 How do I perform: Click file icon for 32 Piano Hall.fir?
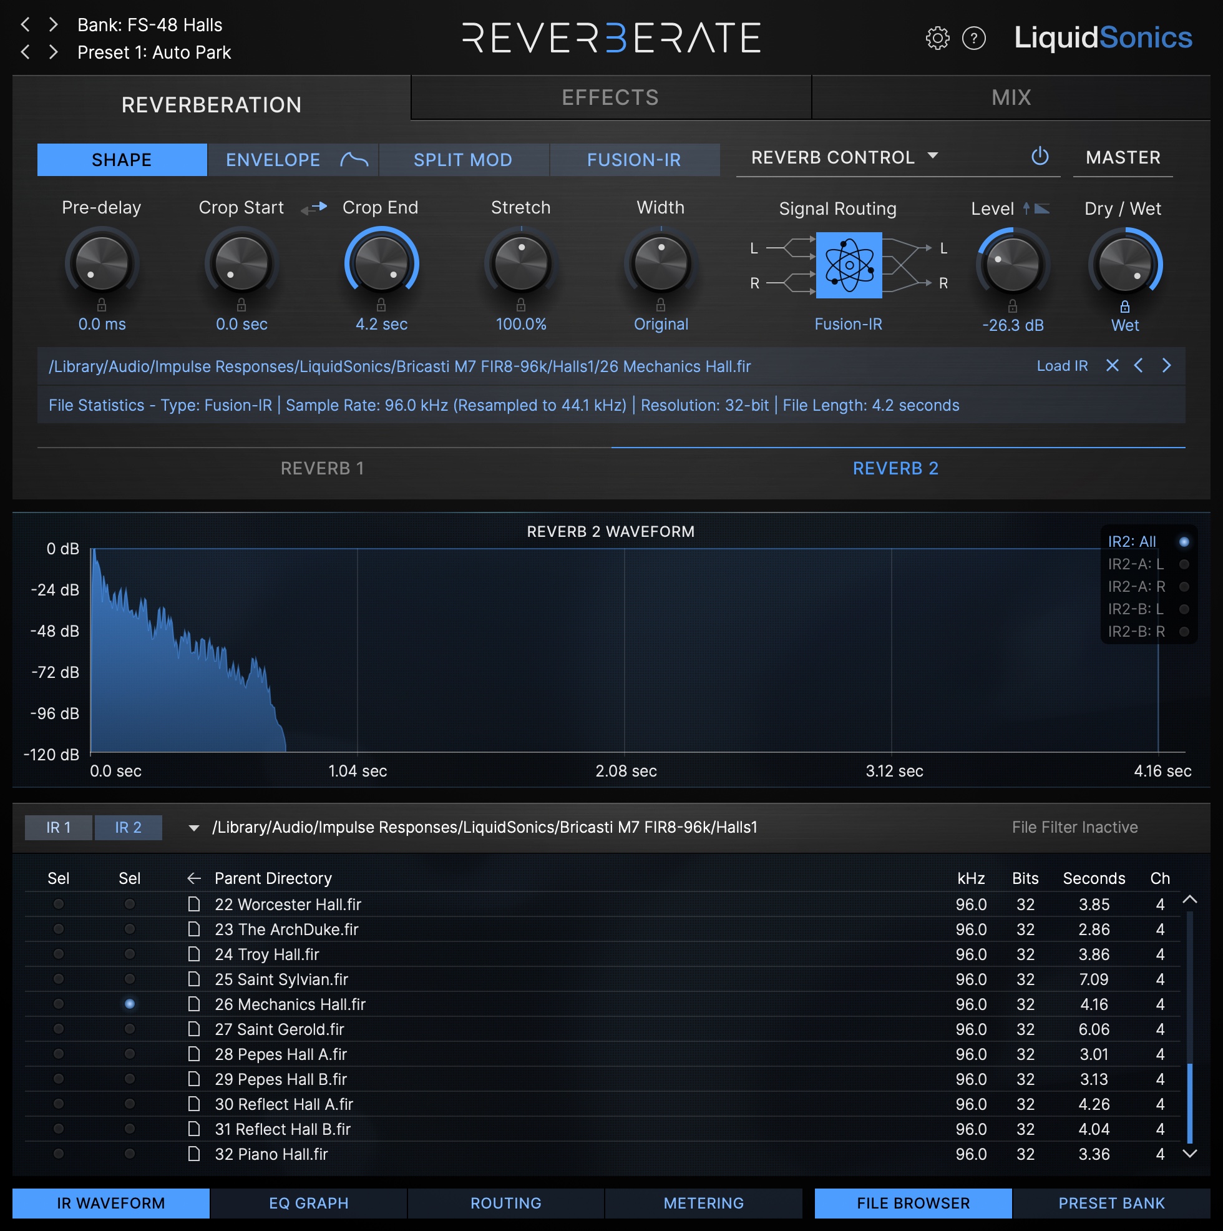pos(194,1154)
